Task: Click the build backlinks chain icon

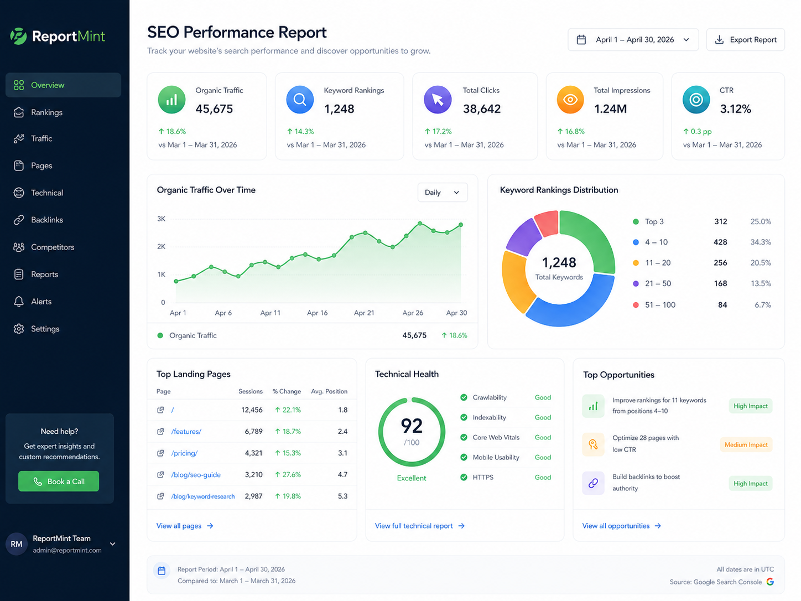Action: point(593,483)
